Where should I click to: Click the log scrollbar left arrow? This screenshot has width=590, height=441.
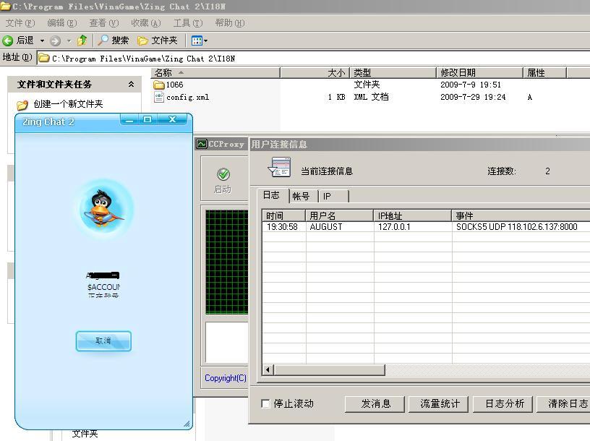[x=268, y=369]
